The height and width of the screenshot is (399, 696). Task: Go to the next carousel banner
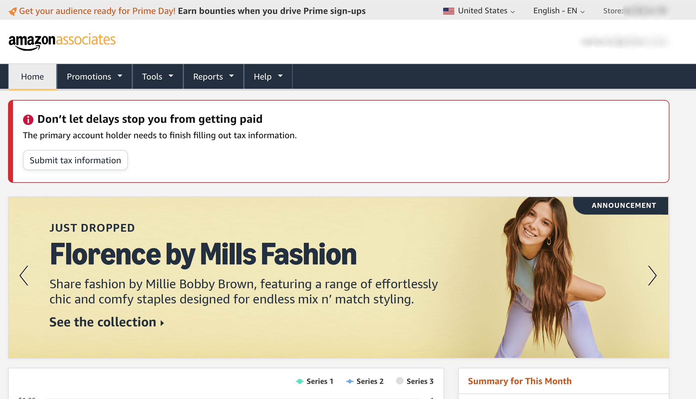(x=652, y=275)
